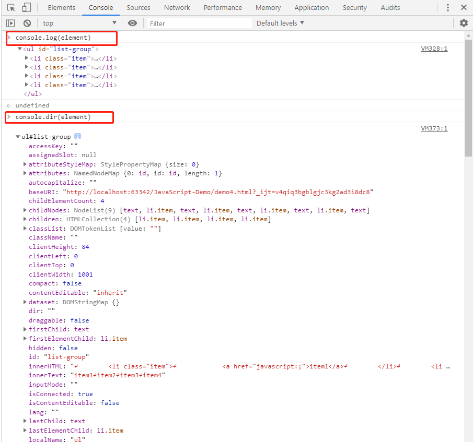The width and height of the screenshot is (473, 442).
Task: Show the console sidebar panel
Action: pos(10,23)
